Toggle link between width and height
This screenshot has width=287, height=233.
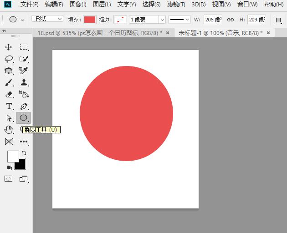click(x=231, y=20)
